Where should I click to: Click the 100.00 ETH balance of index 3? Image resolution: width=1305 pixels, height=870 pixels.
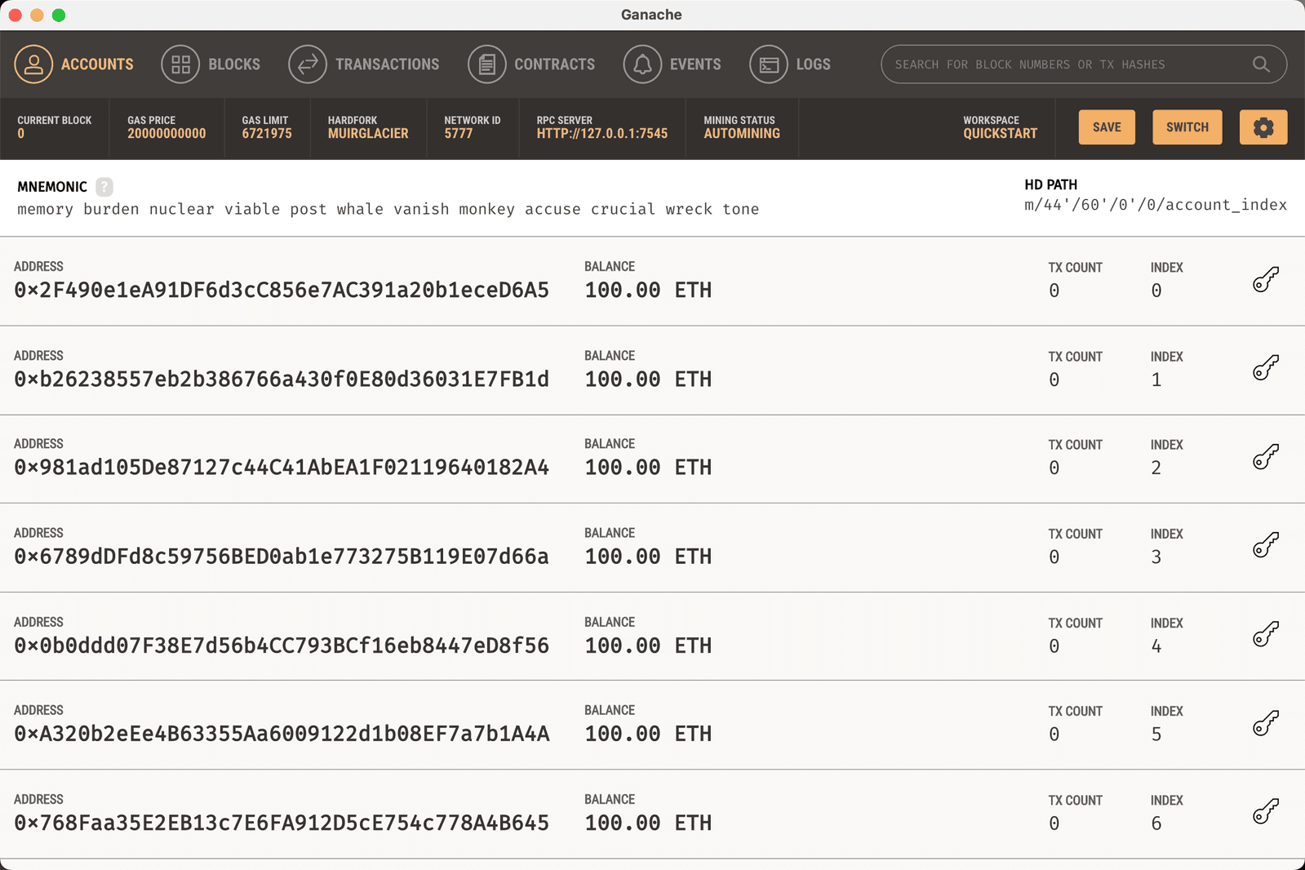648,557
